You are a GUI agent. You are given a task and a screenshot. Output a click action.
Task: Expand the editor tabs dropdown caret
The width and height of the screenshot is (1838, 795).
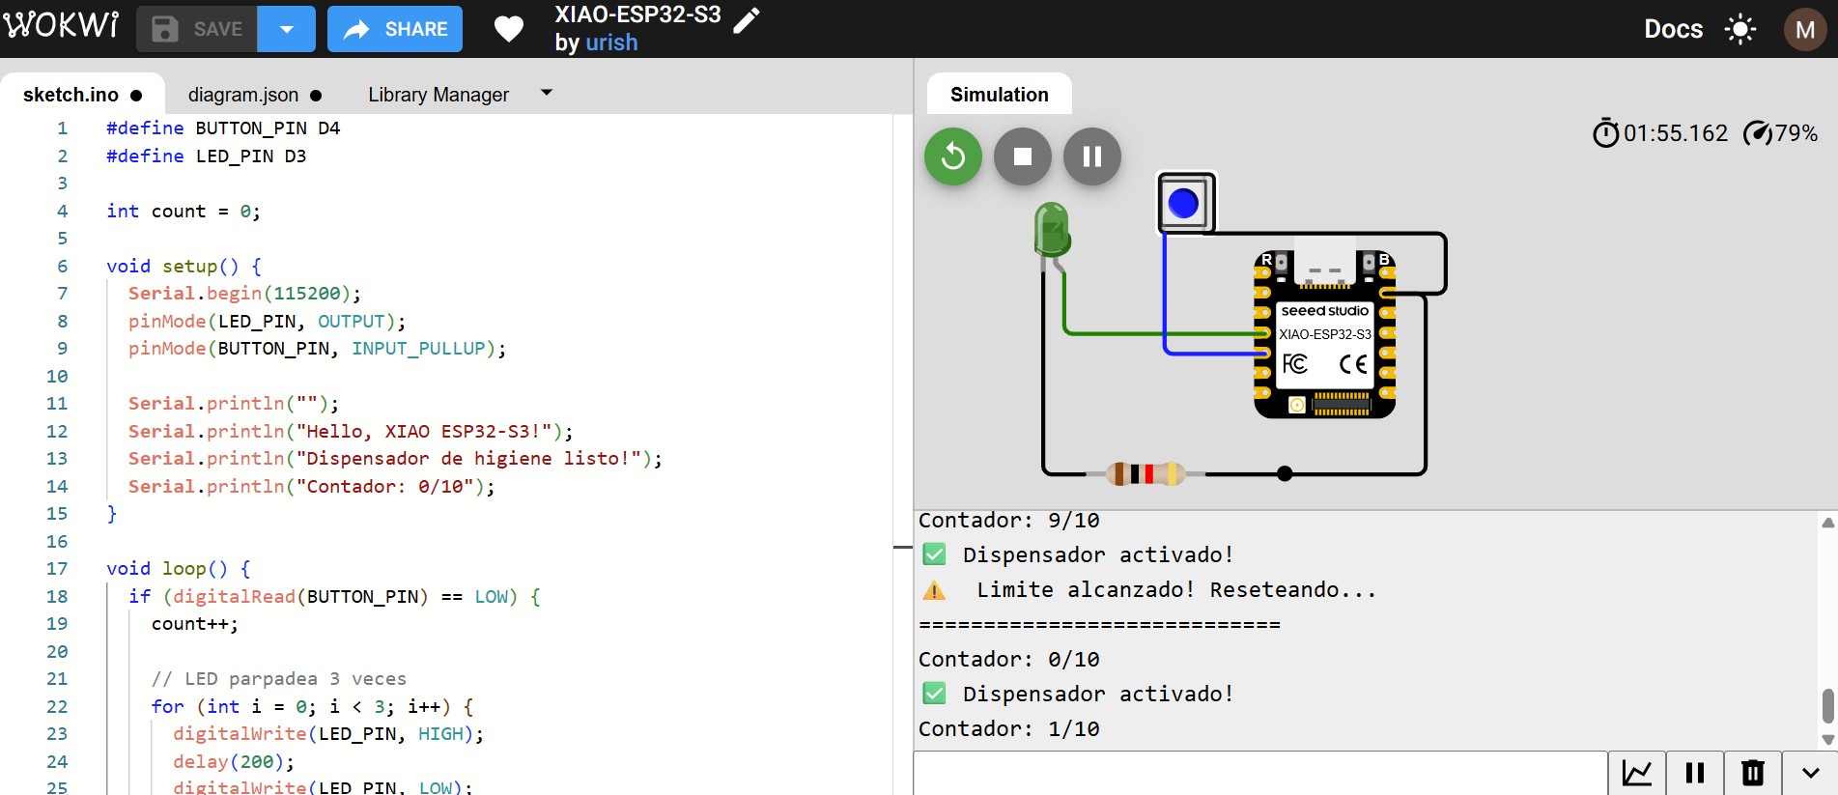(547, 93)
